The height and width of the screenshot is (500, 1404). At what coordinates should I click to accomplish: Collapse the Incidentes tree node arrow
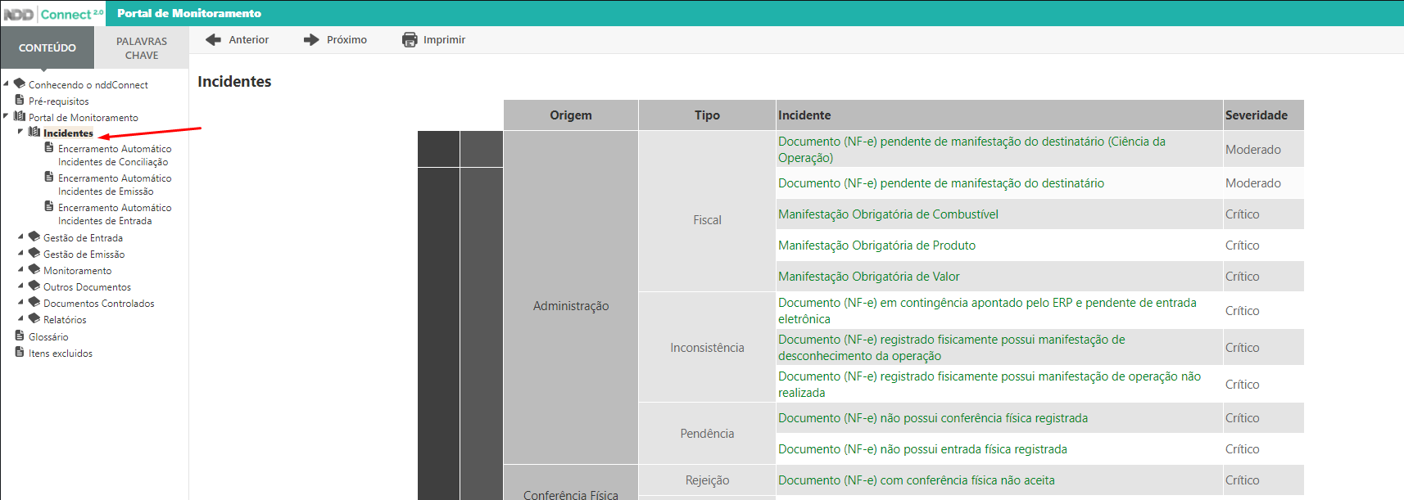point(20,132)
